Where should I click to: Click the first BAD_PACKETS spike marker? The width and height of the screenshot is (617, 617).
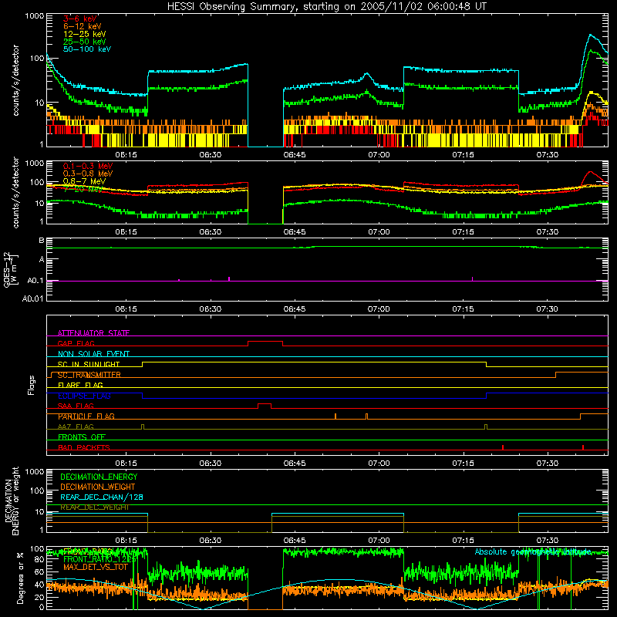[503, 447]
